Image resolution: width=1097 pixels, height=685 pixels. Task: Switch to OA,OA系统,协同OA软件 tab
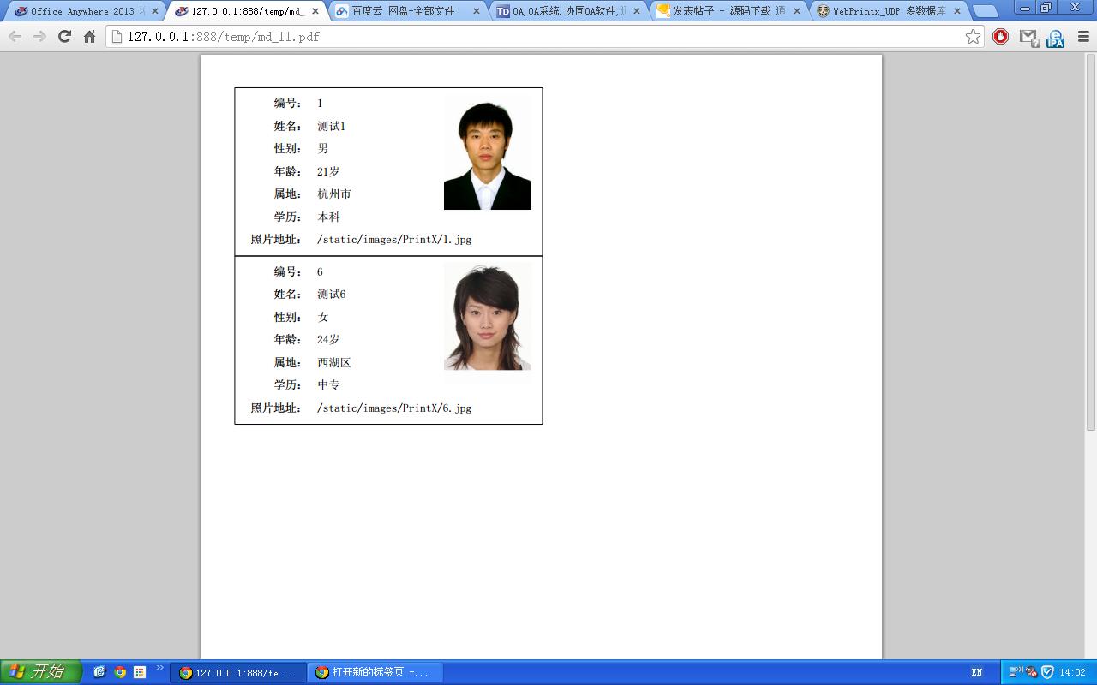[567, 11]
